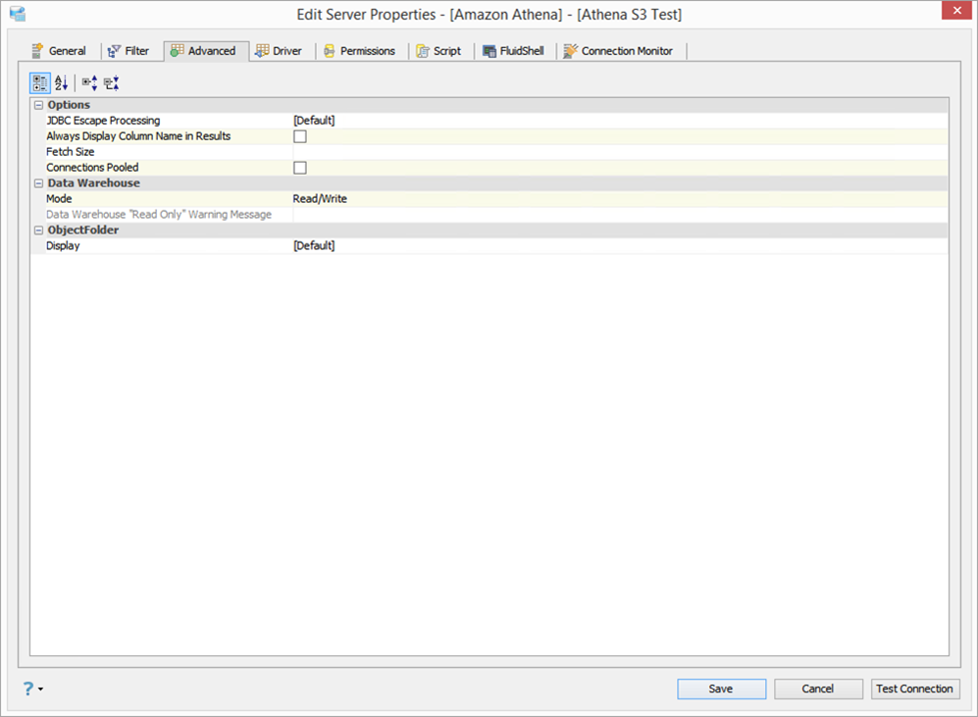
Task: Open the help question mark icon
Action: [28, 689]
